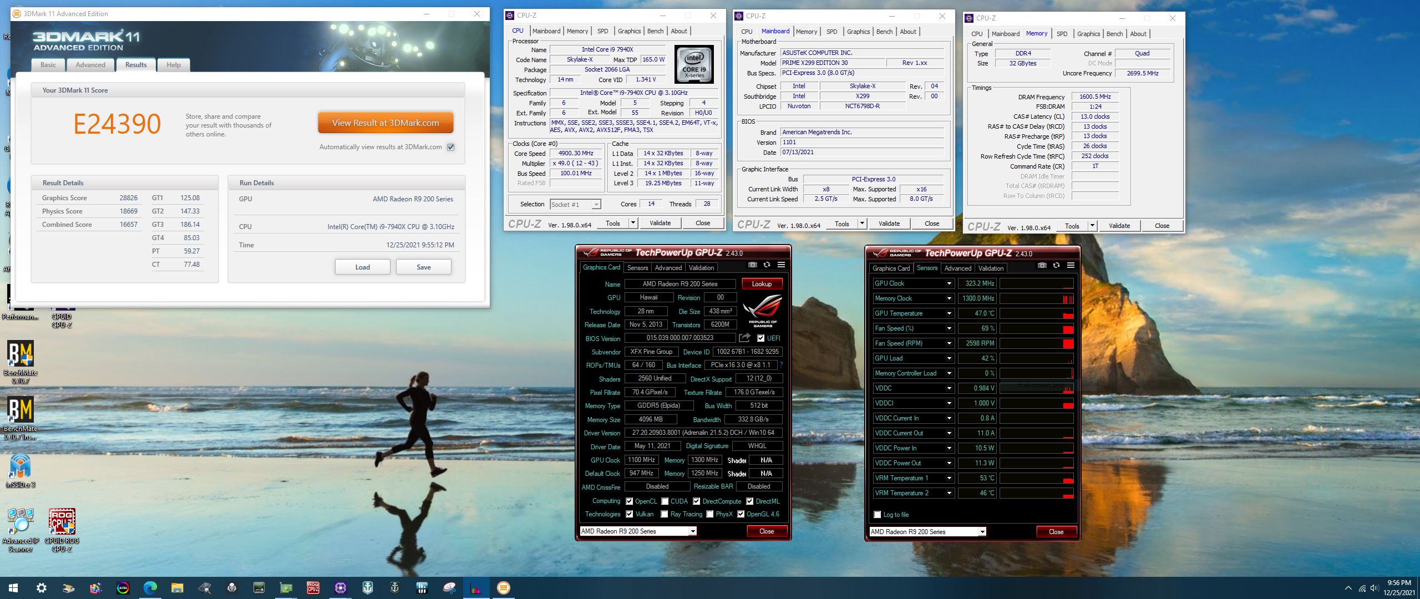
Task: Open the Bench tab in the first CPU-Z window
Action: click(655, 31)
